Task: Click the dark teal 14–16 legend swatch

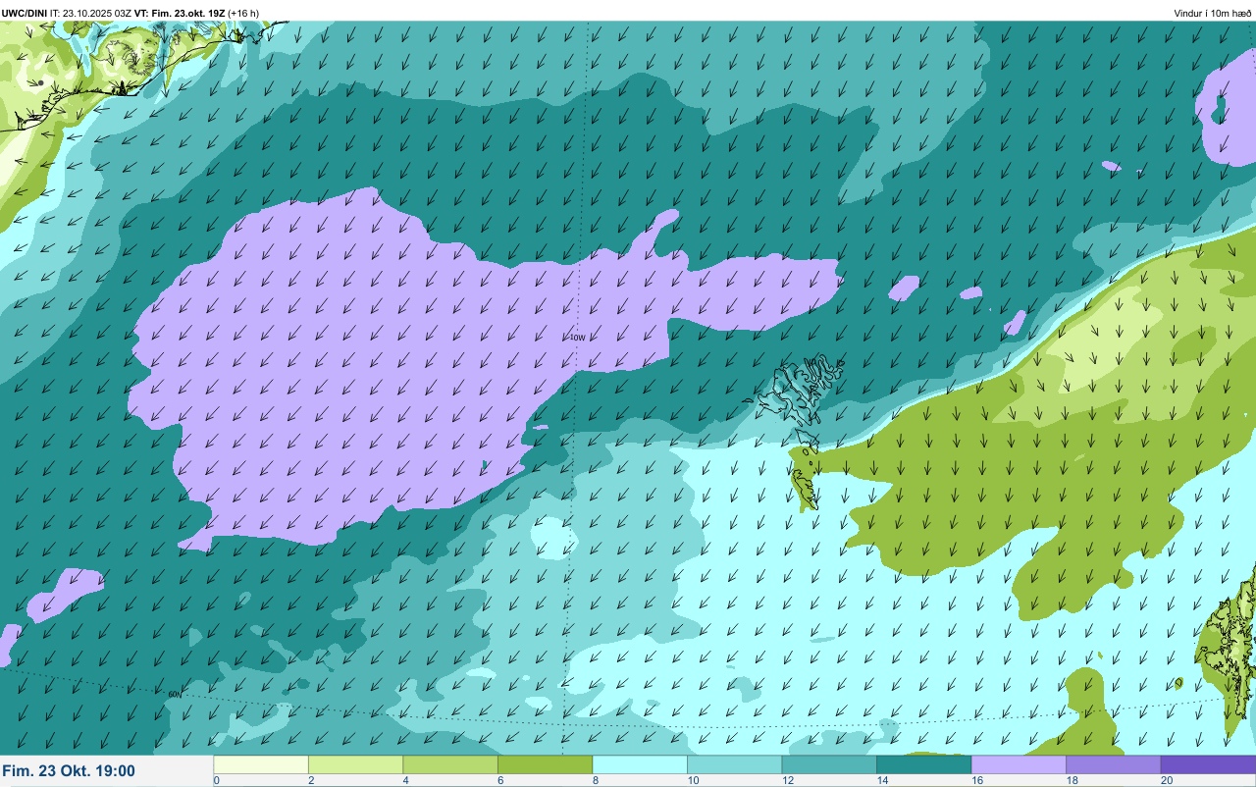Action: pyautogui.click(x=923, y=764)
